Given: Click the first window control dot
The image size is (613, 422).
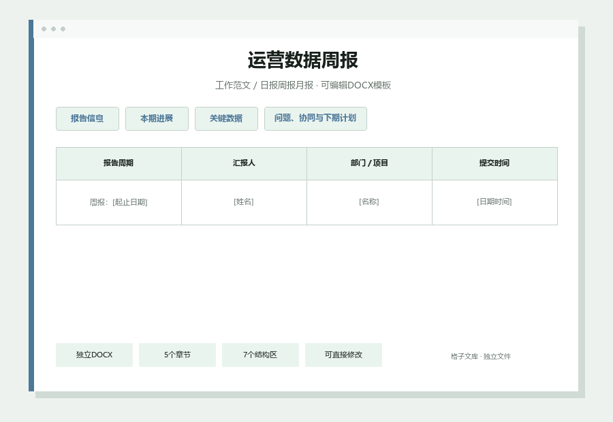Looking at the screenshot, I should (x=44, y=29).
